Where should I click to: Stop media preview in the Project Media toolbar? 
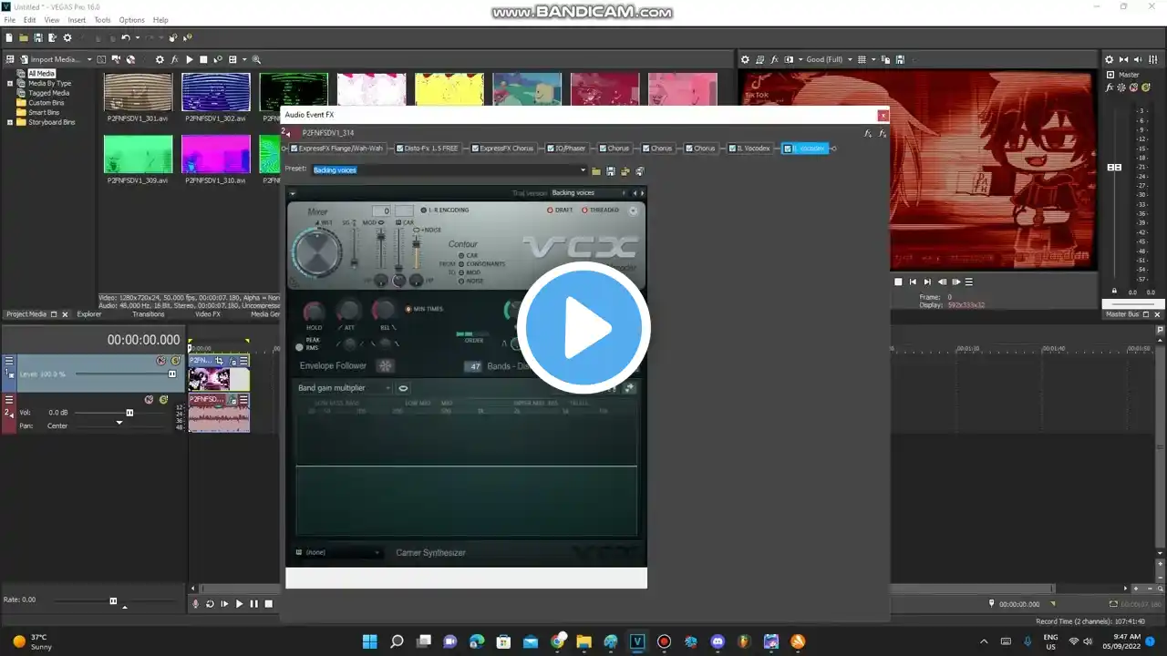tap(203, 59)
